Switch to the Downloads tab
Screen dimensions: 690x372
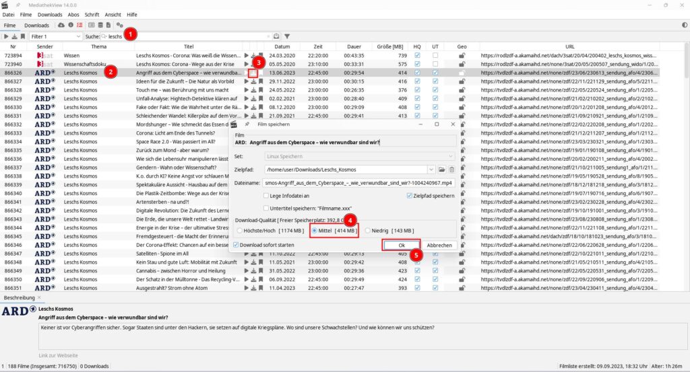37,26
